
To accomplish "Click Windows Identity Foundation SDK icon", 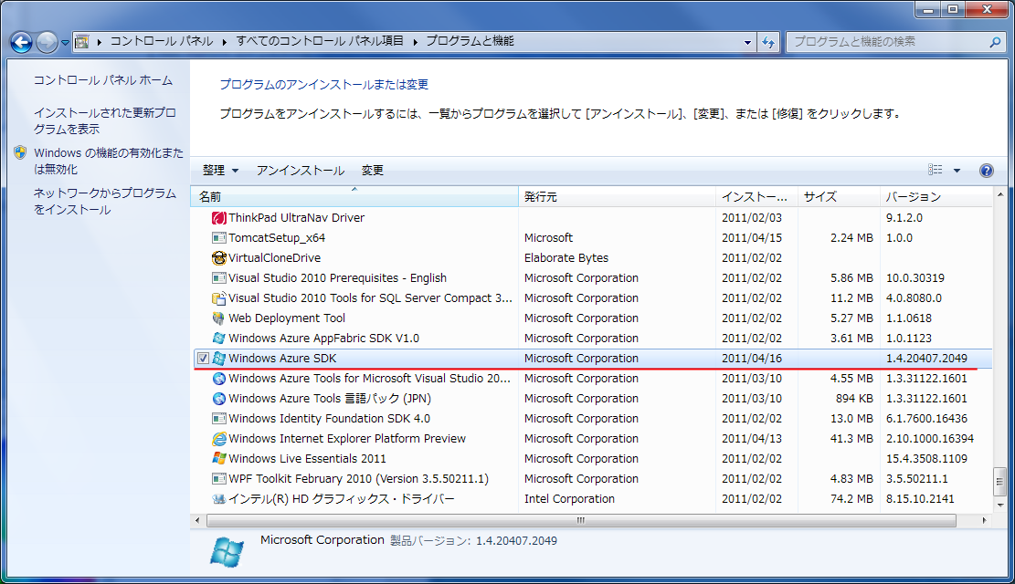I will click(218, 419).
